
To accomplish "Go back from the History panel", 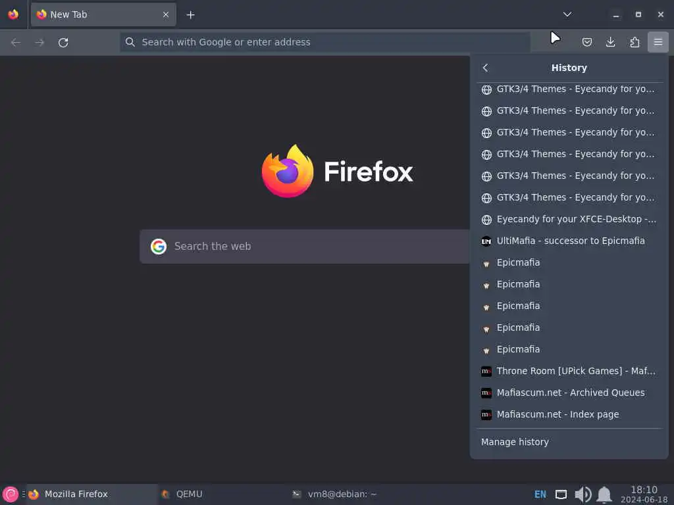I will (486, 68).
